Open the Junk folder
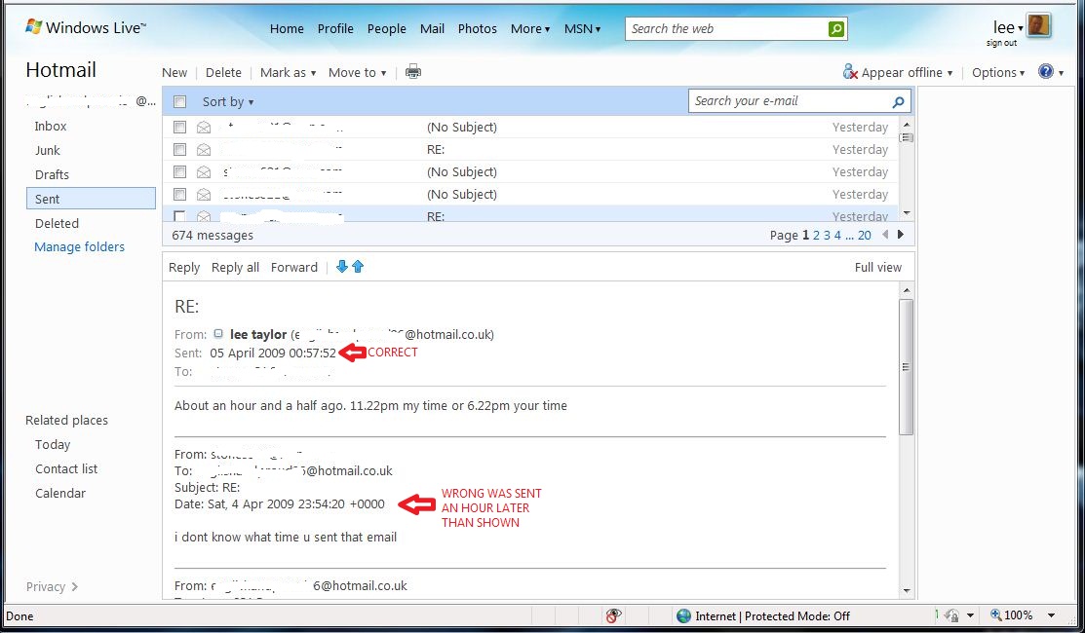Viewport: 1085px width, 633px height. pyautogui.click(x=47, y=150)
